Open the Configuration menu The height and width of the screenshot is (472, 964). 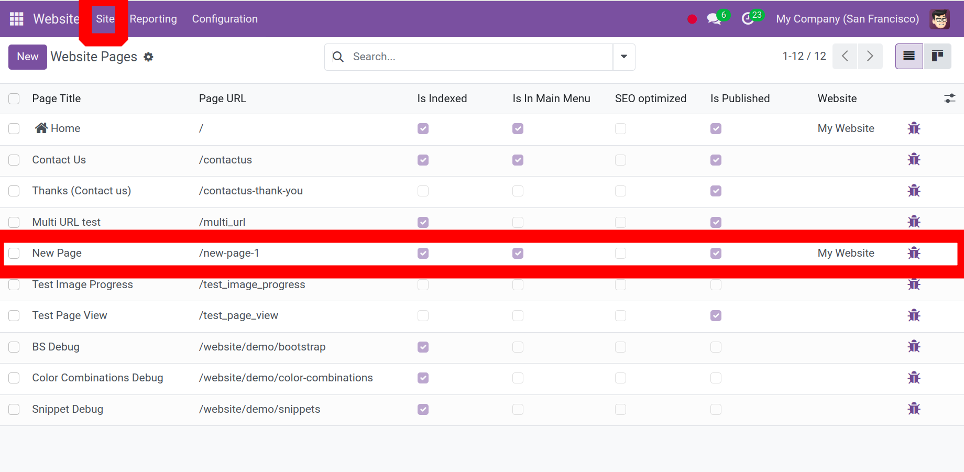coord(225,19)
